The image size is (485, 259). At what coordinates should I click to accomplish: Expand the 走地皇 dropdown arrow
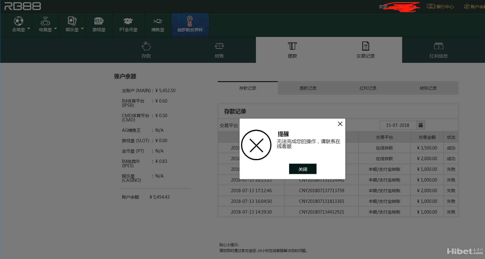click(x=29, y=29)
